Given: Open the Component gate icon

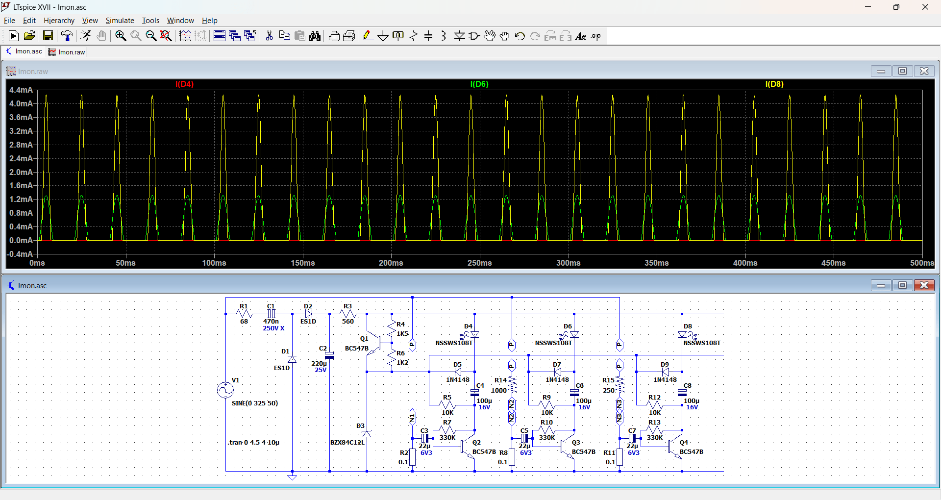Looking at the screenshot, I should pyautogui.click(x=474, y=36).
